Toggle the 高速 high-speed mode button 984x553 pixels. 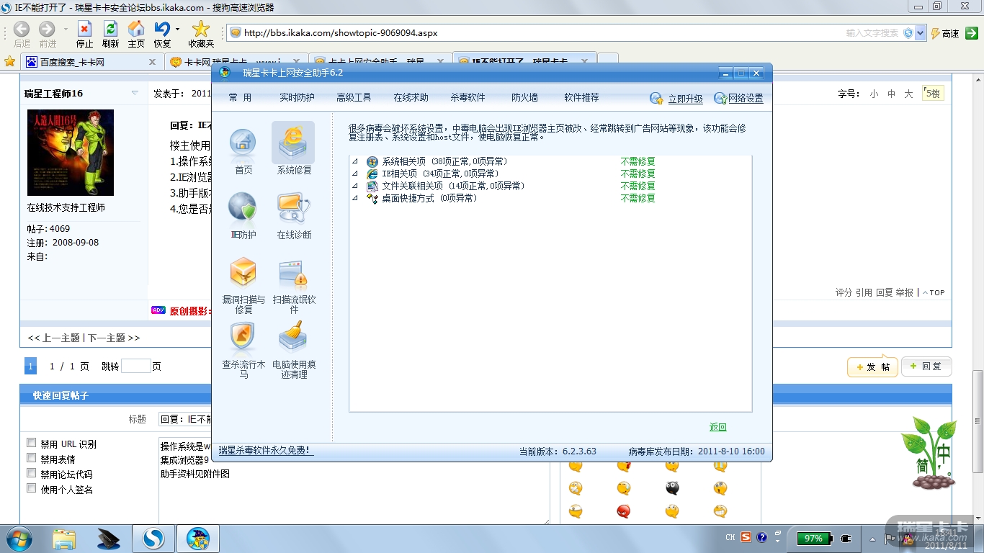(945, 33)
